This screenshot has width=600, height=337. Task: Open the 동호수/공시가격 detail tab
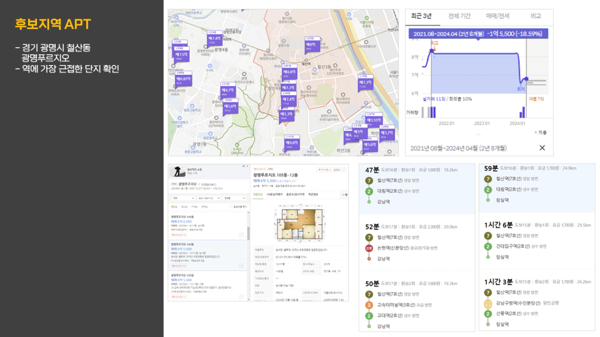pyautogui.click(x=296, y=195)
